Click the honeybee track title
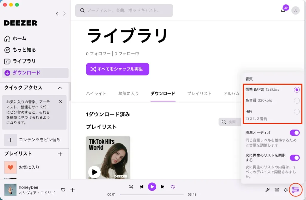Image resolution: width=306 pixels, height=200 pixels. [28, 187]
